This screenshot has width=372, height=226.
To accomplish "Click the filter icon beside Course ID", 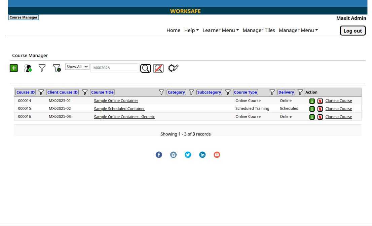I will (x=41, y=92).
